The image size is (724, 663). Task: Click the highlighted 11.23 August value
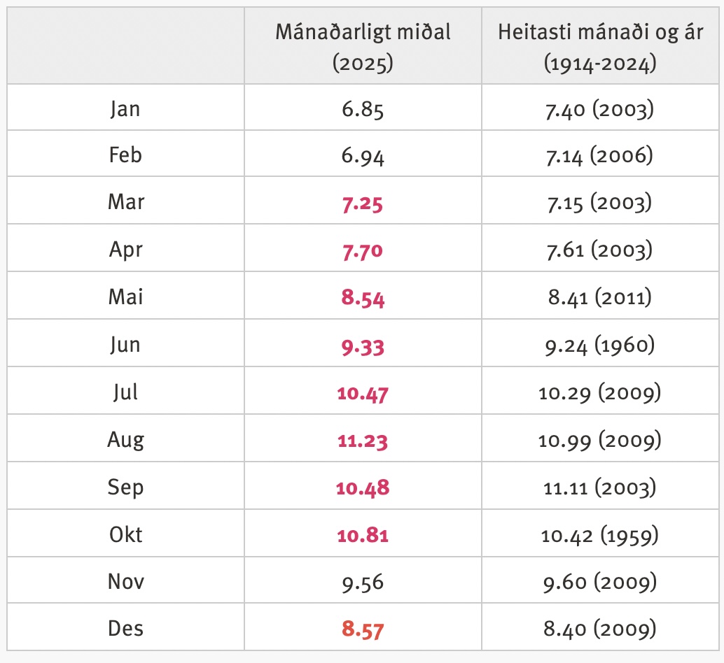coord(363,440)
